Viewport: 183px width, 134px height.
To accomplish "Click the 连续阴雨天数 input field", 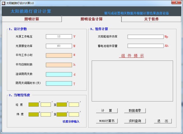I will click(59, 74).
